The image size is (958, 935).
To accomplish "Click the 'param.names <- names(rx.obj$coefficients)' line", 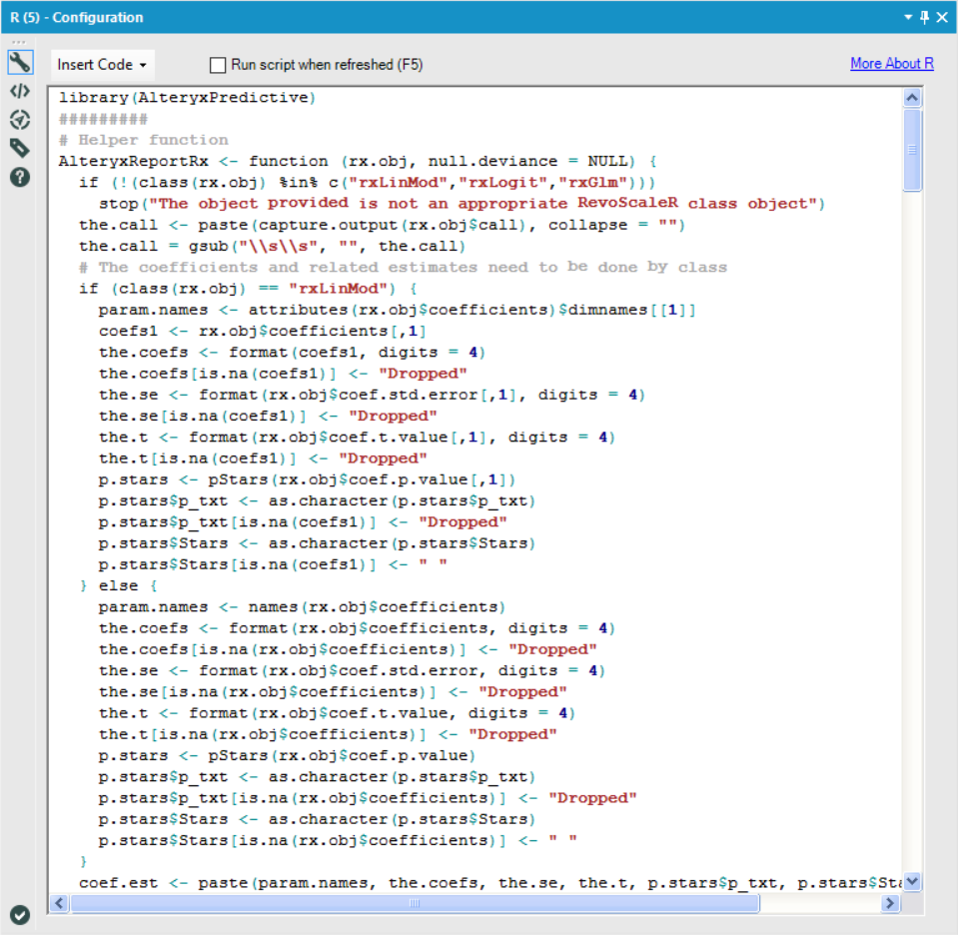I will (x=302, y=606).
